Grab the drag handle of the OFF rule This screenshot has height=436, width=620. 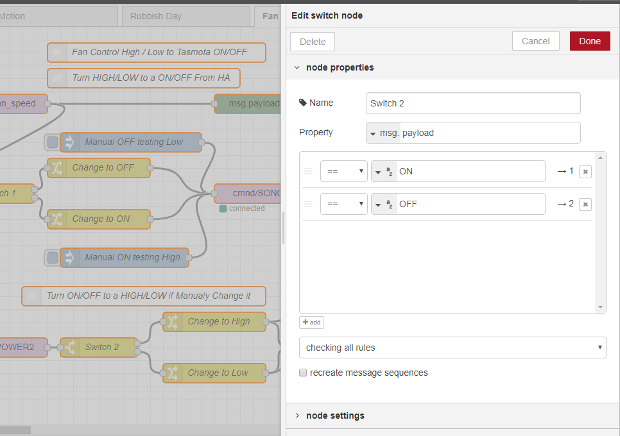308,204
